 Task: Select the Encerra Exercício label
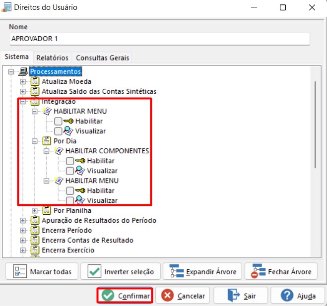[x=68, y=250]
